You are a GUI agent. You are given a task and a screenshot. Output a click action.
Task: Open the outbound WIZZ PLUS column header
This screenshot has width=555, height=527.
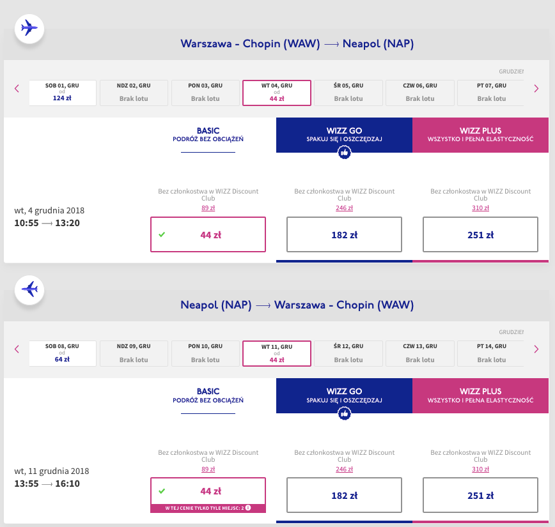[x=480, y=135]
